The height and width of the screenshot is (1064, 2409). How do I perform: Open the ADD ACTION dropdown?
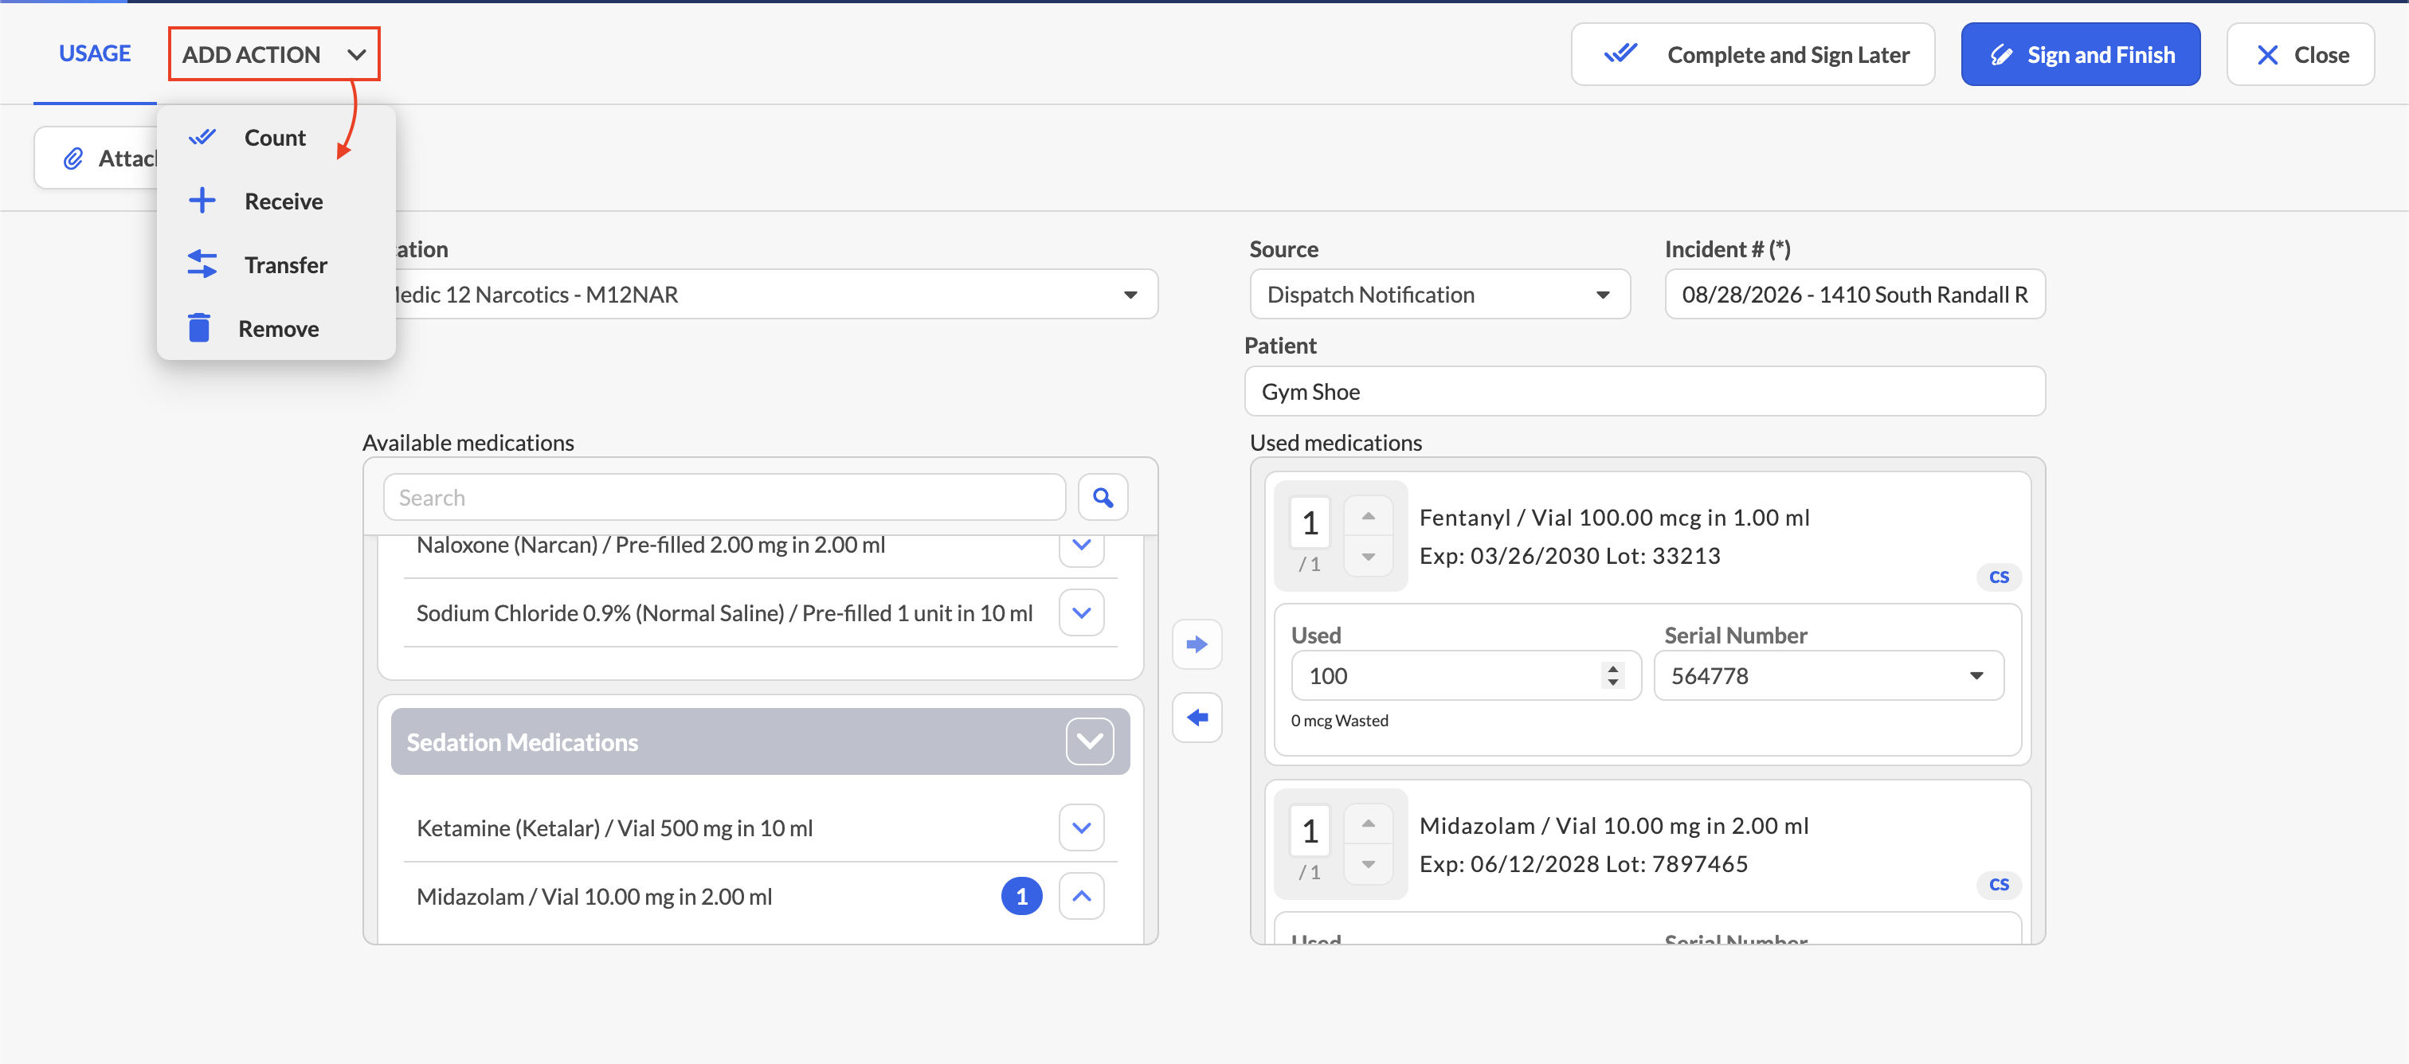(x=274, y=54)
